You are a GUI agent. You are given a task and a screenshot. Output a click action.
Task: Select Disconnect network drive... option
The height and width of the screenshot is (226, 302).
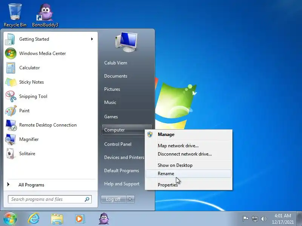[188, 154]
